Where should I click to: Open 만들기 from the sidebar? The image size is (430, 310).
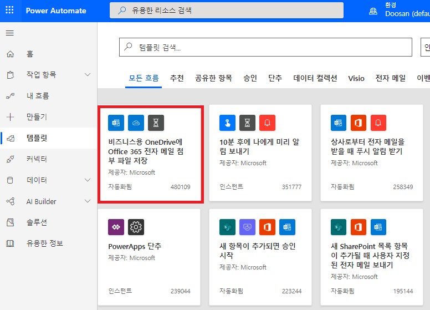click(x=49, y=117)
